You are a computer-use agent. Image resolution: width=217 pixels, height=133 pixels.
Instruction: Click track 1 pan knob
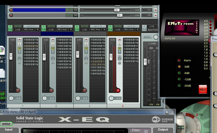point(11,98)
